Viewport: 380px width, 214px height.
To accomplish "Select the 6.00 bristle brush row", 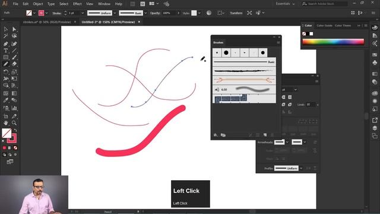I will 244,89.
